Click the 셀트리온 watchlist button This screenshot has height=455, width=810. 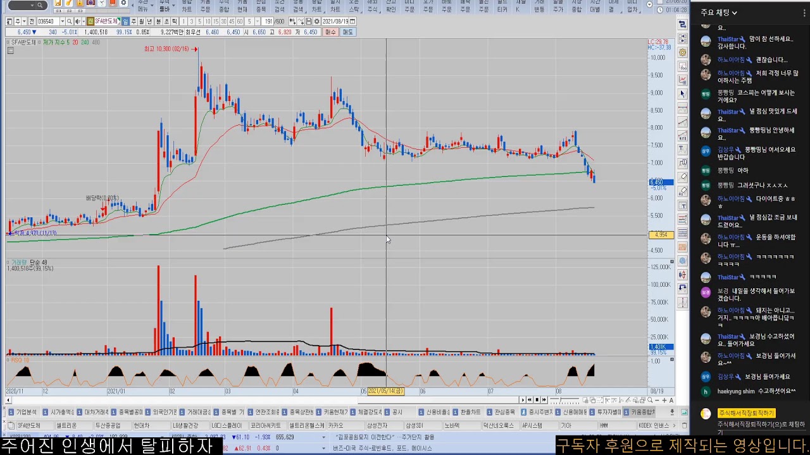tap(73, 425)
